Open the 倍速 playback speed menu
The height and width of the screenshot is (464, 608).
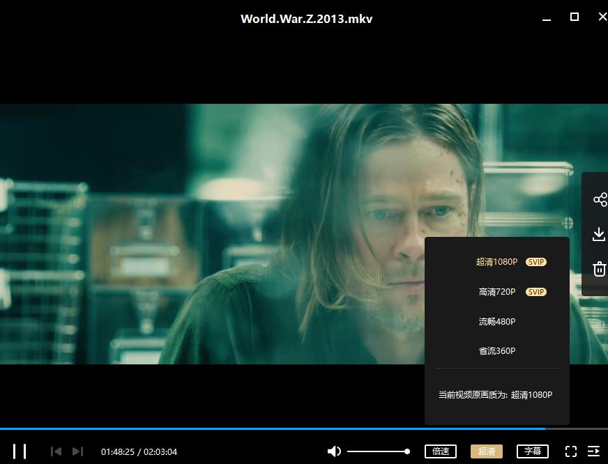point(441,451)
